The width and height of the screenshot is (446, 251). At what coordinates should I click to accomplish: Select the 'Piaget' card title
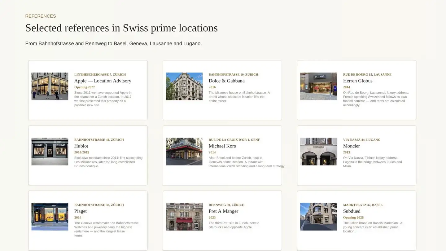coord(81,211)
